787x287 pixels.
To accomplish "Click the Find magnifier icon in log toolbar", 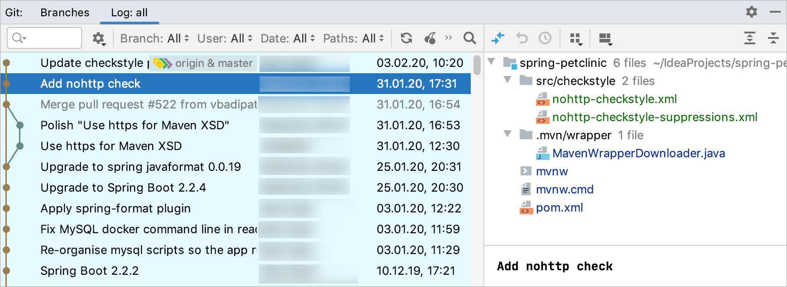I will pos(470,38).
